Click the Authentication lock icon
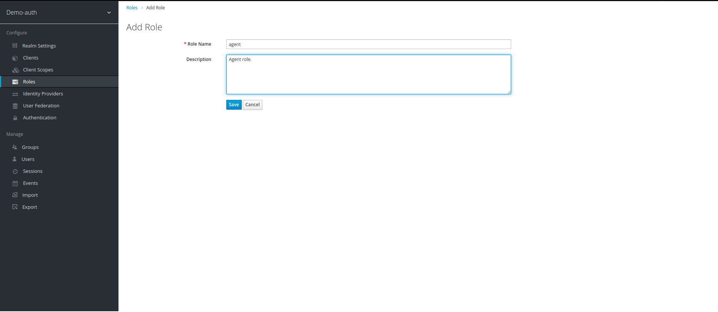Viewport: 718px width, 312px height. coord(15,118)
